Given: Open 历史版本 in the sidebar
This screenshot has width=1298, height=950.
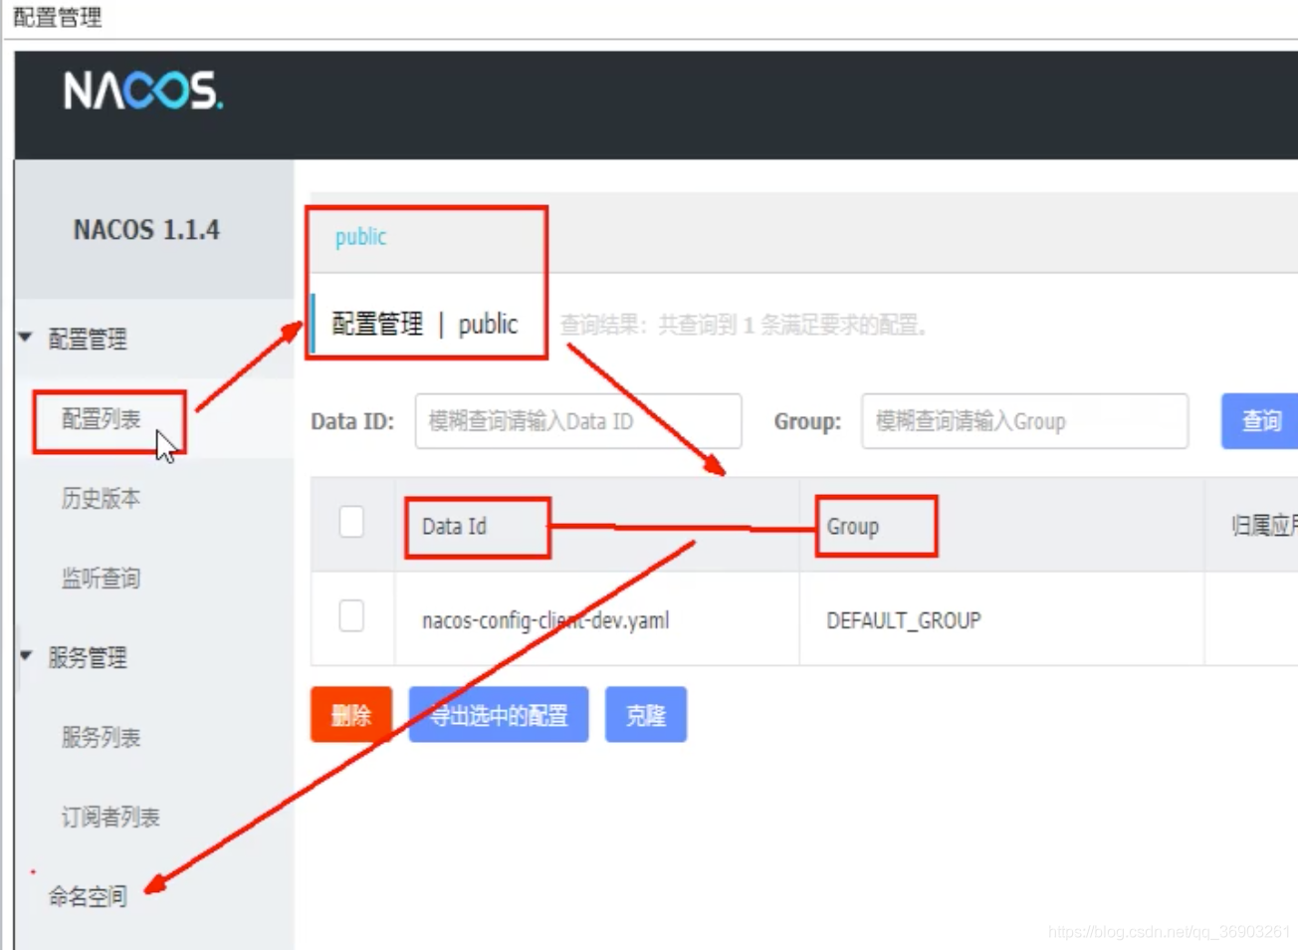Looking at the screenshot, I should [x=102, y=499].
